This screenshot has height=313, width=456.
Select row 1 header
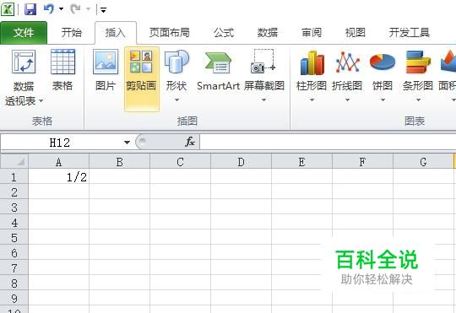(14, 176)
